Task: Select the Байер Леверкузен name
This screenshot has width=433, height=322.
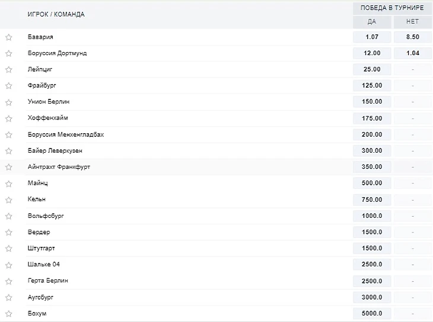Action: pos(55,151)
